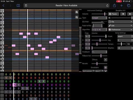The width and height of the screenshot is (133, 100).
Task: Open the File menu
Action: (121, 22)
